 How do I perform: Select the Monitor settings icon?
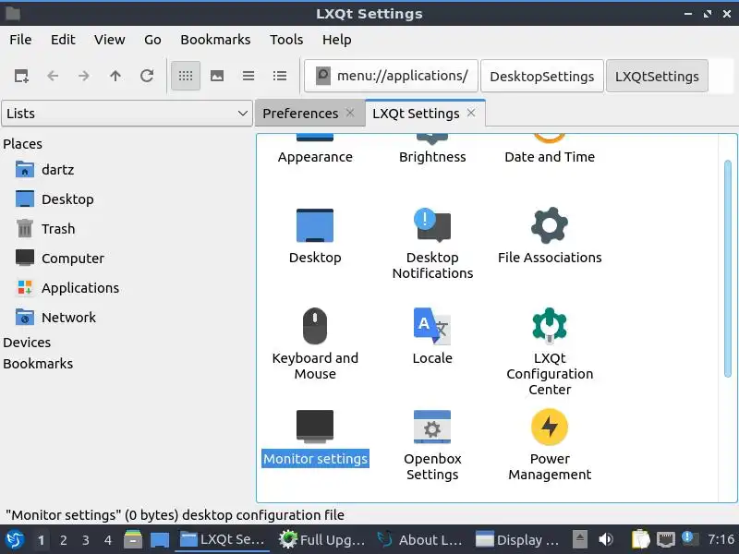(315, 427)
